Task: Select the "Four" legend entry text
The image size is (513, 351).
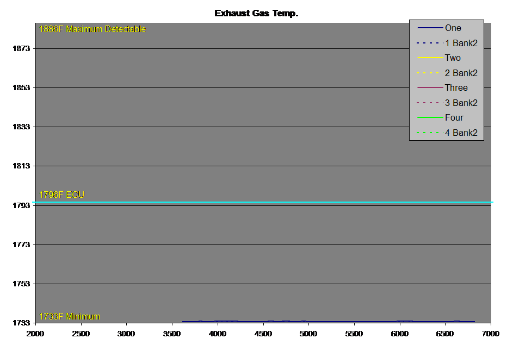Action: [454, 117]
